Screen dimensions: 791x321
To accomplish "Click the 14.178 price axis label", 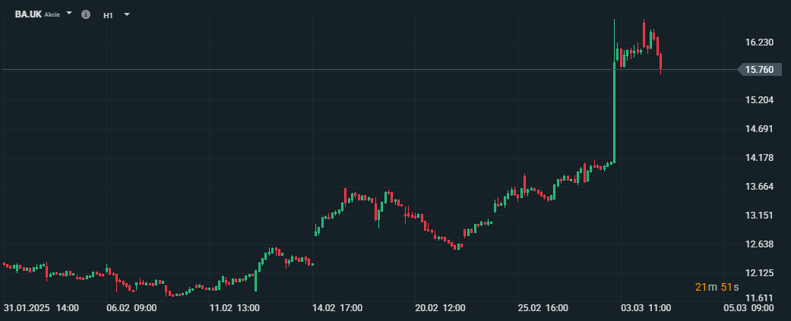I will [759, 158].
